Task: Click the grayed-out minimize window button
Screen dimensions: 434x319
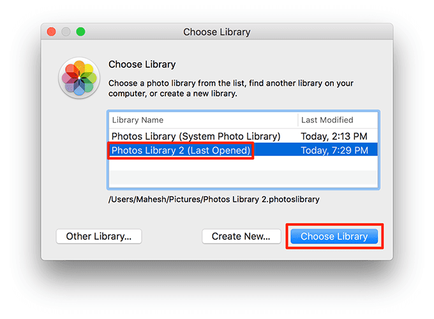Action: (66, 31)
